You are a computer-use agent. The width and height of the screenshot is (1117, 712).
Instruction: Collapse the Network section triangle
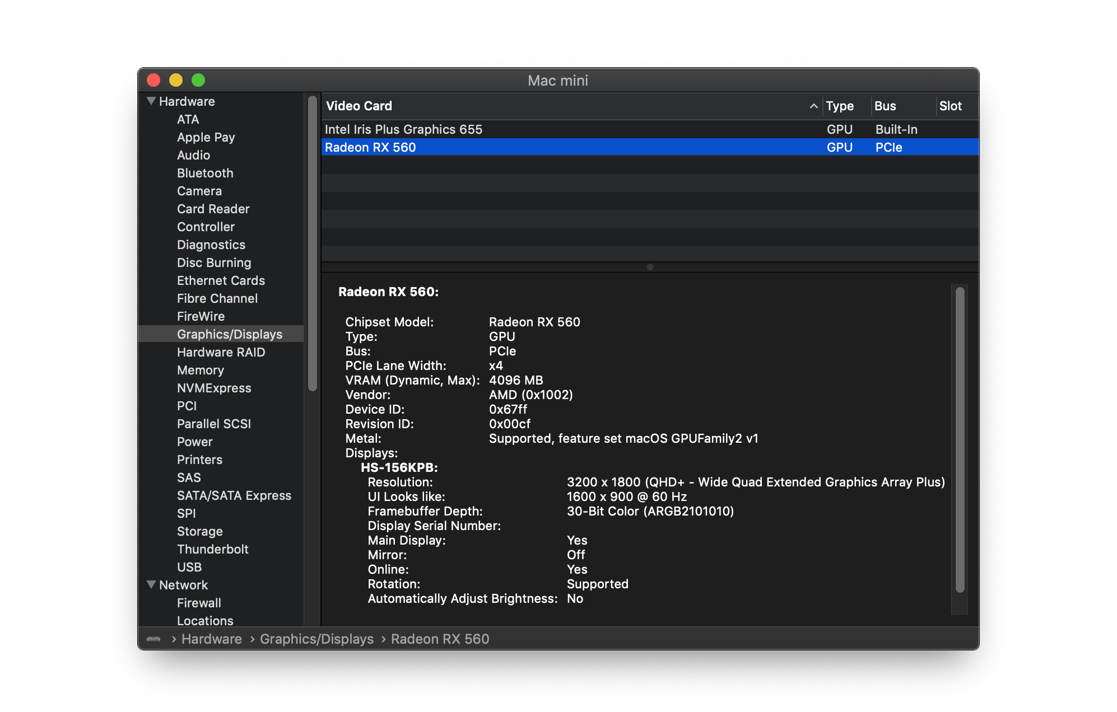(x=151, y=584)
